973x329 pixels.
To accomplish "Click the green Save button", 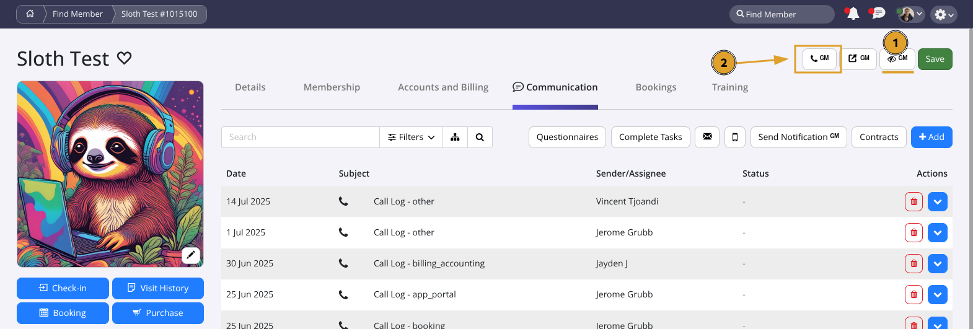I will click(935, 59).
